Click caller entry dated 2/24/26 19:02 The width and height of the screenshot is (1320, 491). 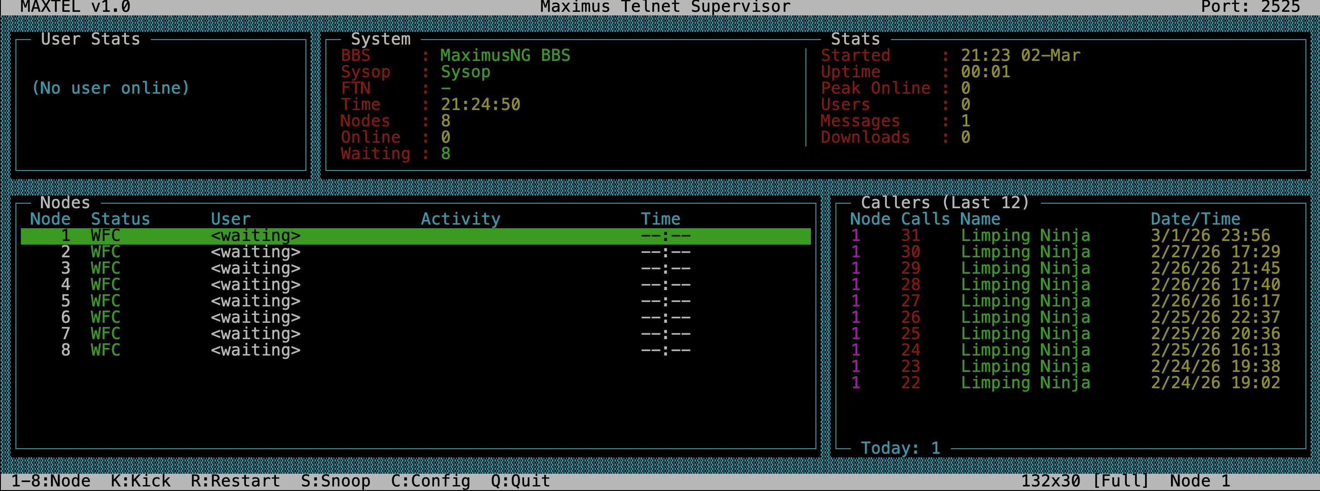pyautogui.click(x=1065, y=383)
